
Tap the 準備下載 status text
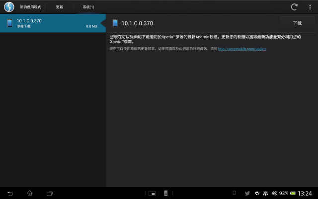[x=24, y=26]
